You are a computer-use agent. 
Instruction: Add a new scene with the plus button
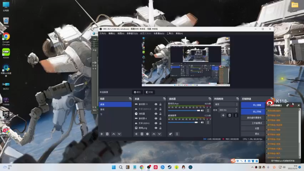point(101,134)
